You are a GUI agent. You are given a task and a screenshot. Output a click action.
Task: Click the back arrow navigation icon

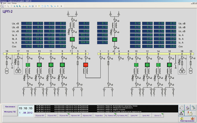tap(55, 6)
